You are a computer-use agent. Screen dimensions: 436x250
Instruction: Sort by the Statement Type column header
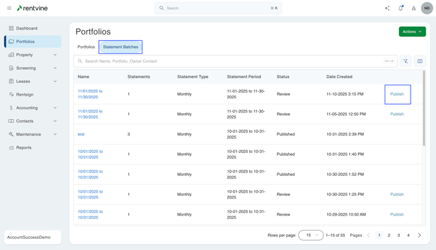click(193, 77)
